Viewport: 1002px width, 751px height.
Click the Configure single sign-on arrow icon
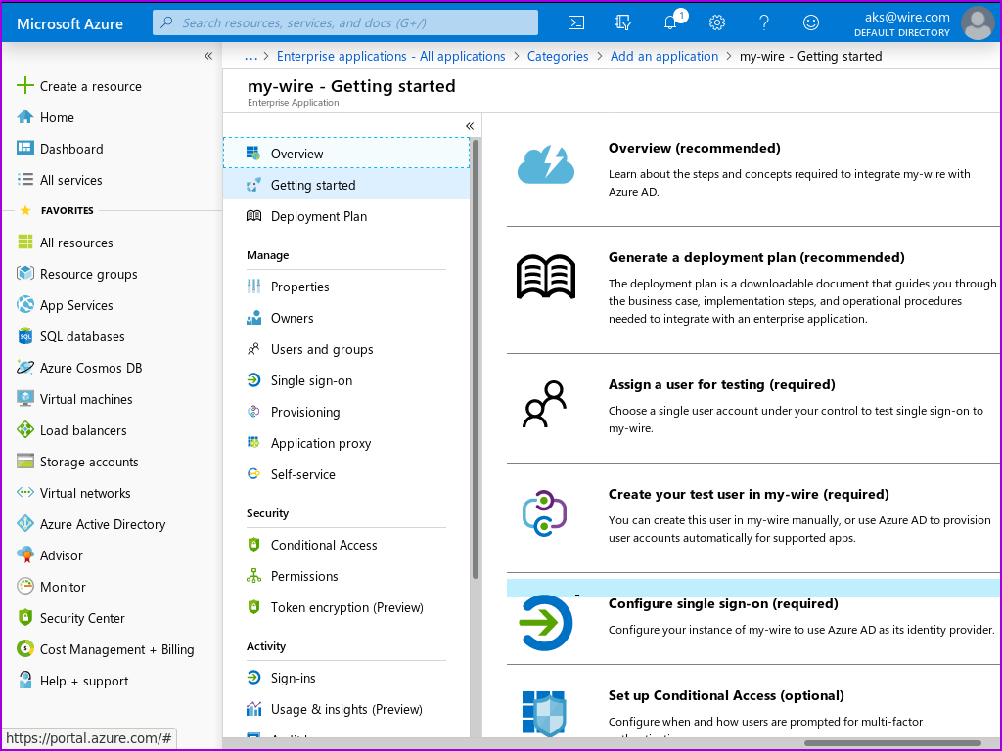[x=546, y=623]
